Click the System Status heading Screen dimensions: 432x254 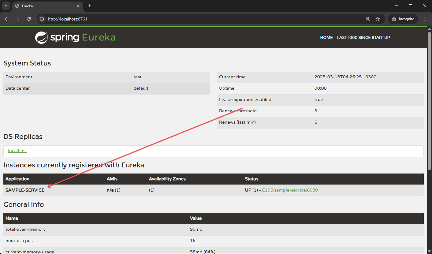[27, 63]
